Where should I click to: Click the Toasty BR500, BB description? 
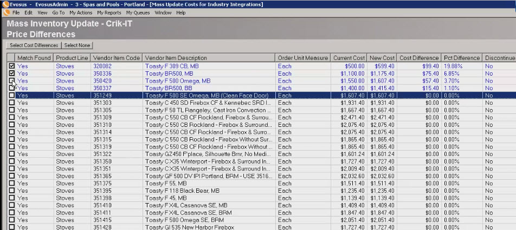pos(169,88)
